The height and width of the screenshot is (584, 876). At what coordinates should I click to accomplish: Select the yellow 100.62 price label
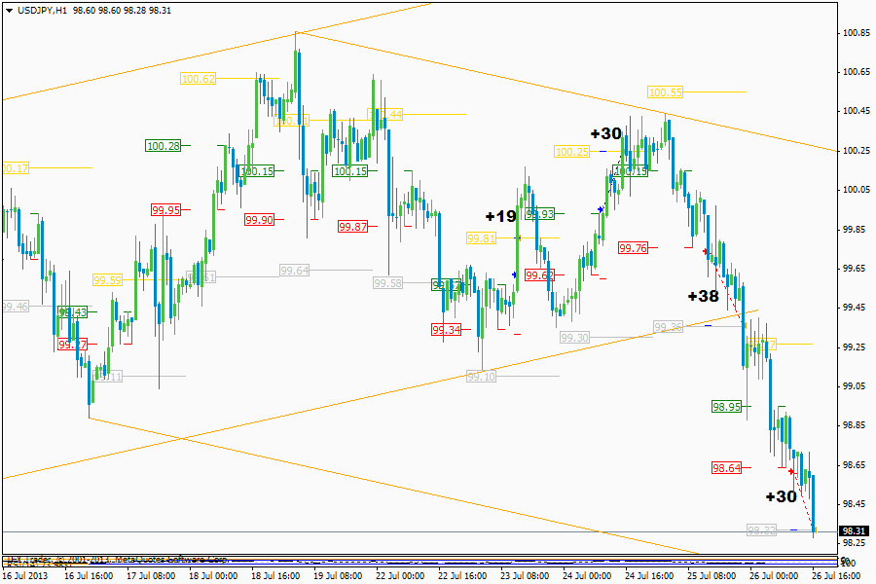(x=199, y=79)
